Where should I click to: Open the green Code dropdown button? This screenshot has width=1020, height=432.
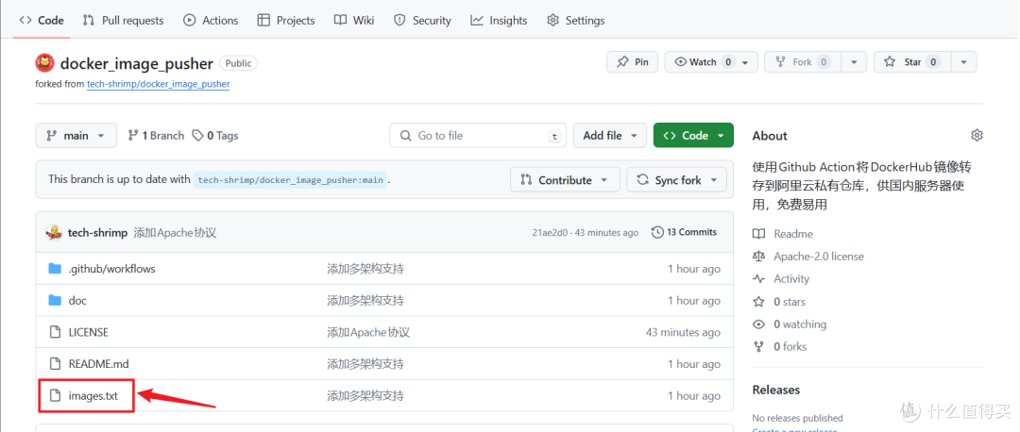pos(693,135)
